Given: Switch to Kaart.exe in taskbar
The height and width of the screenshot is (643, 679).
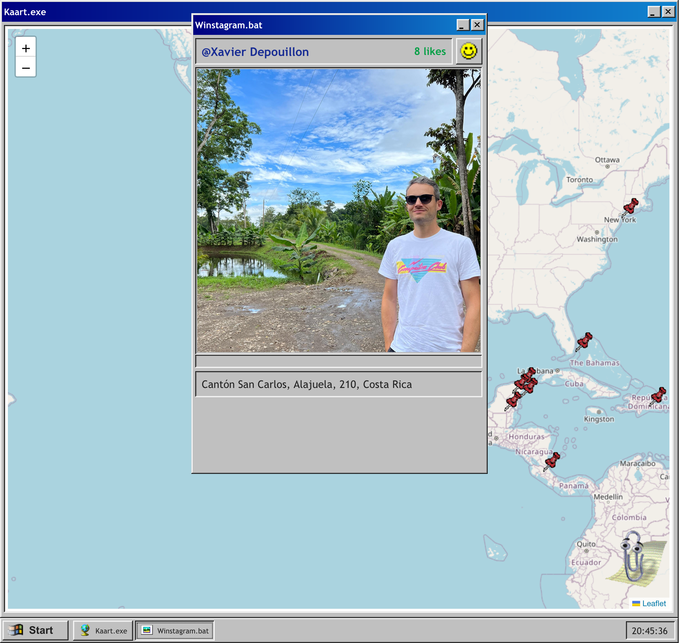Looking at the screenshot, I should click(103, 630).
